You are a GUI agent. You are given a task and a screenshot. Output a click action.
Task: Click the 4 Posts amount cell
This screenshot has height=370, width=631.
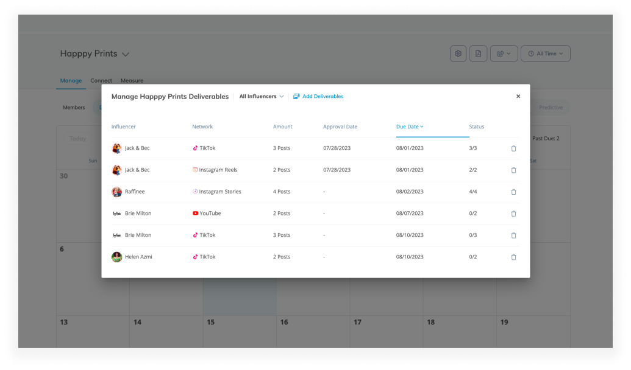(x=282, y=192)
